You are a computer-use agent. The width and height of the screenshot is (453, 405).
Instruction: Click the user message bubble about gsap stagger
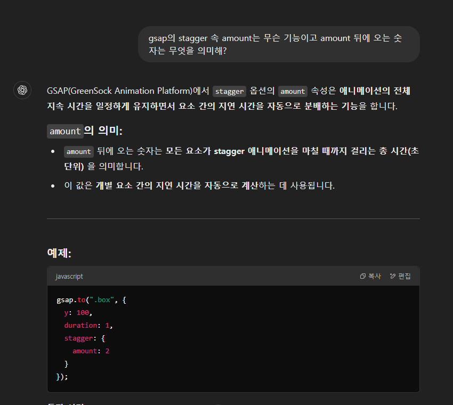(x=279, y=44)
